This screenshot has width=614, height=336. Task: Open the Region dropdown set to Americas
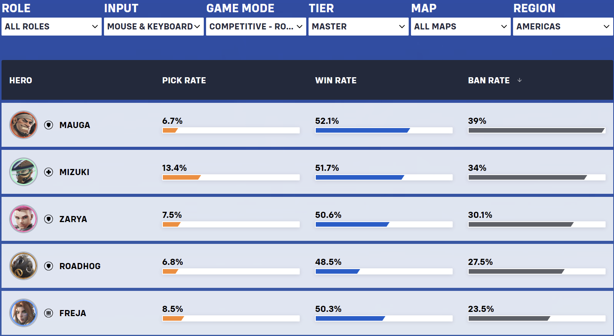(563, 26)
